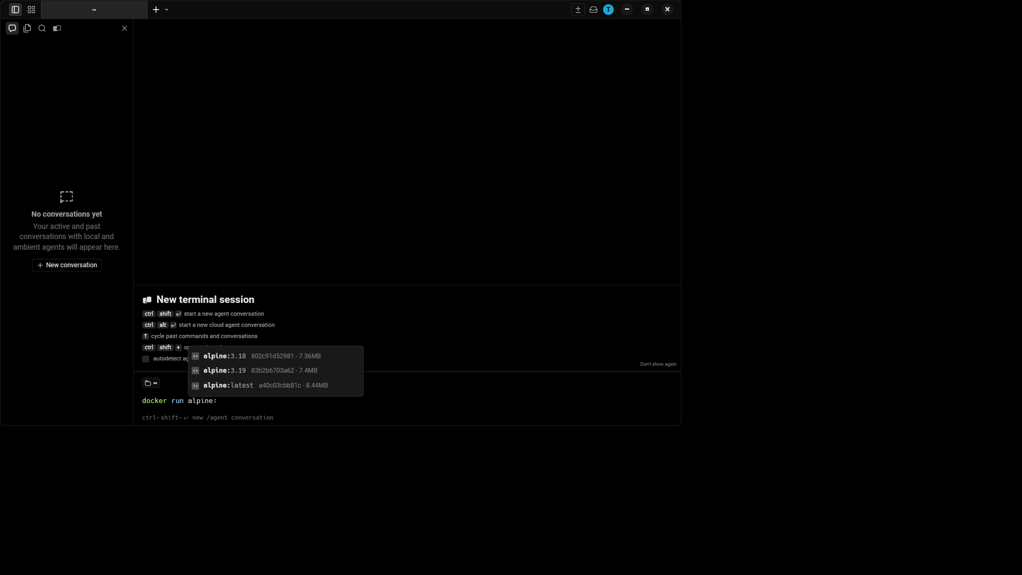
Task: Click 'start a new agent conversation' hint
Action: (x=224, y=314)
